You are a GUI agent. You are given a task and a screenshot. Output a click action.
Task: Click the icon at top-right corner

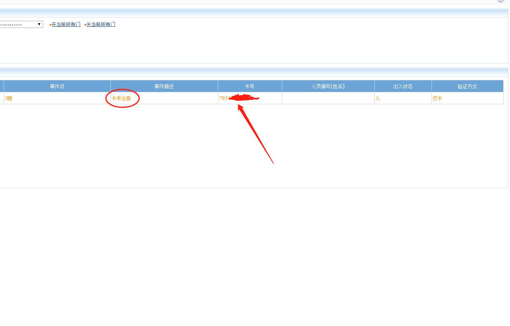(501, 1)
